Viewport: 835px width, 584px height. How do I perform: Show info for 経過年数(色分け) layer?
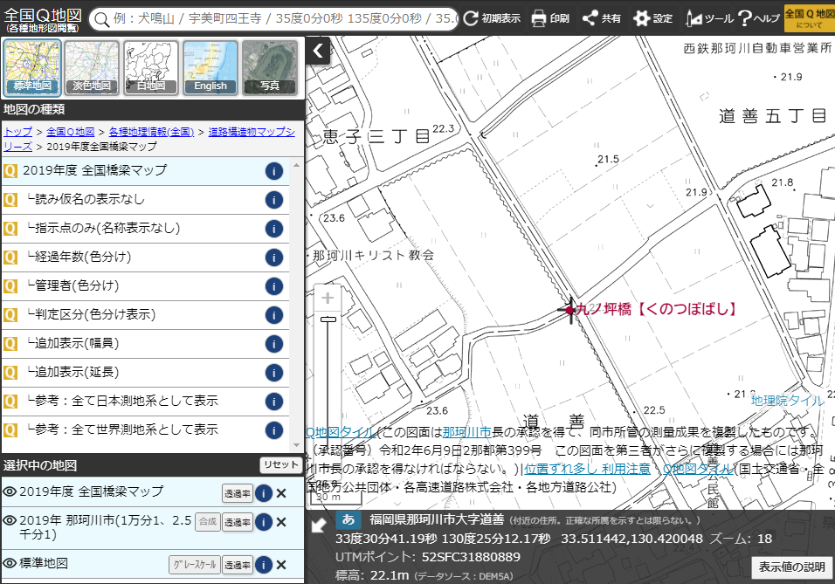tap(273, 258)
